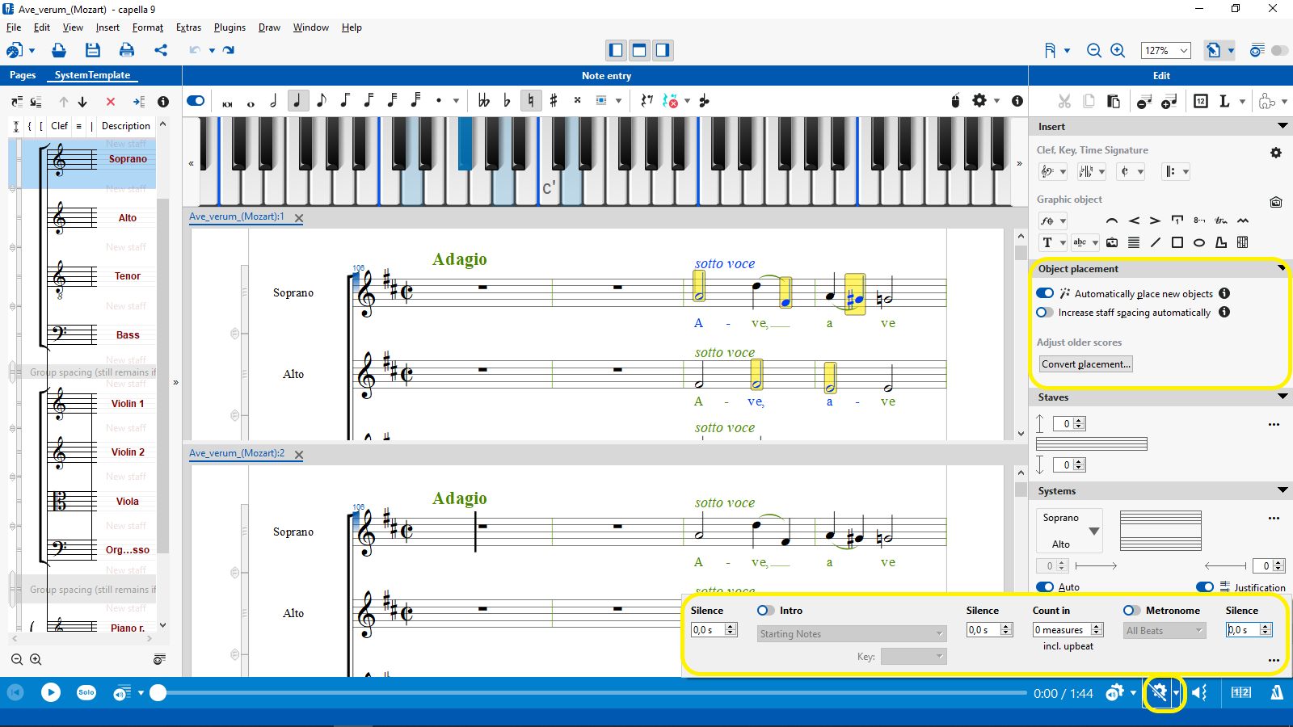The height and width of the screenshot is (727, 1293).
Task: Click the rest entry icon
Action: 646,101
